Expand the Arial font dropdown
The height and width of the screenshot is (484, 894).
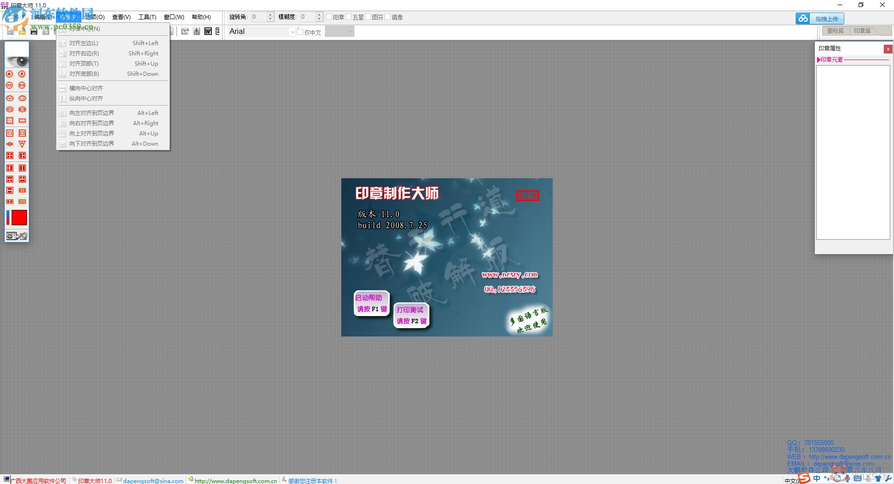292,32
